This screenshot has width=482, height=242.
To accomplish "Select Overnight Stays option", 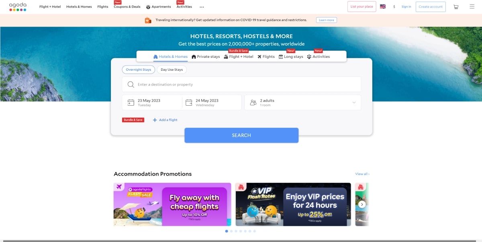I will (138, 70).
